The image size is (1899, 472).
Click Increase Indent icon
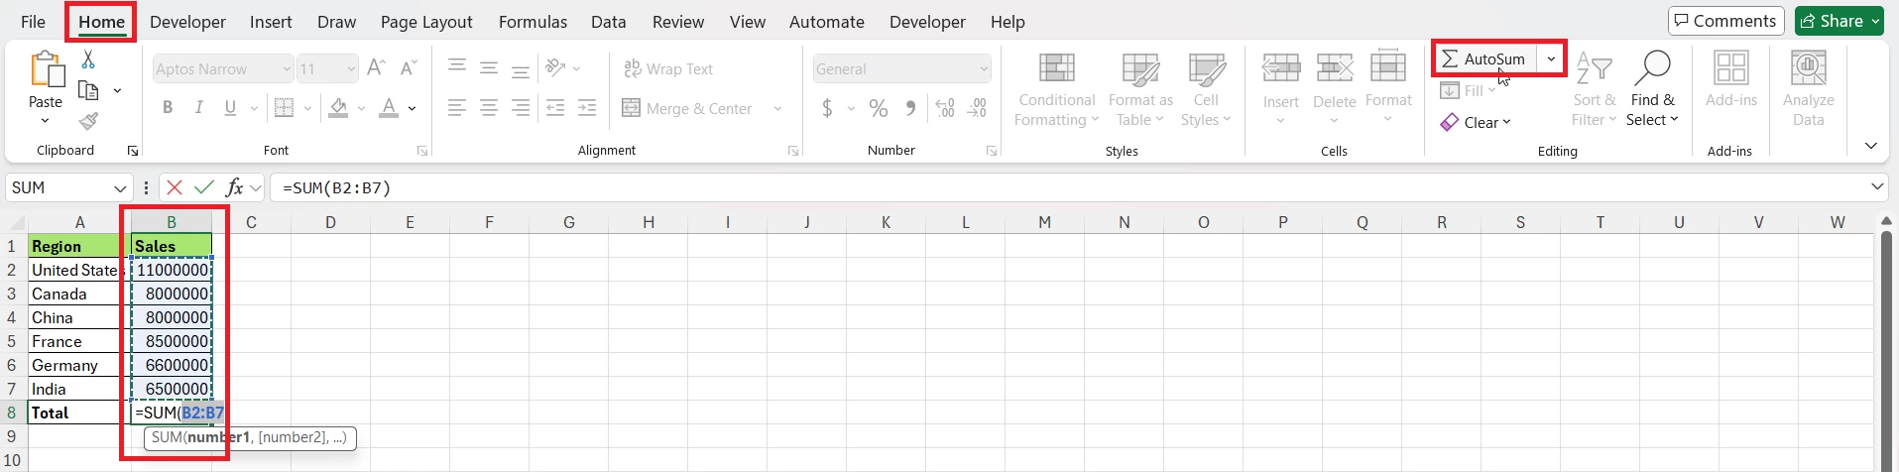click(x=587, y=108)
